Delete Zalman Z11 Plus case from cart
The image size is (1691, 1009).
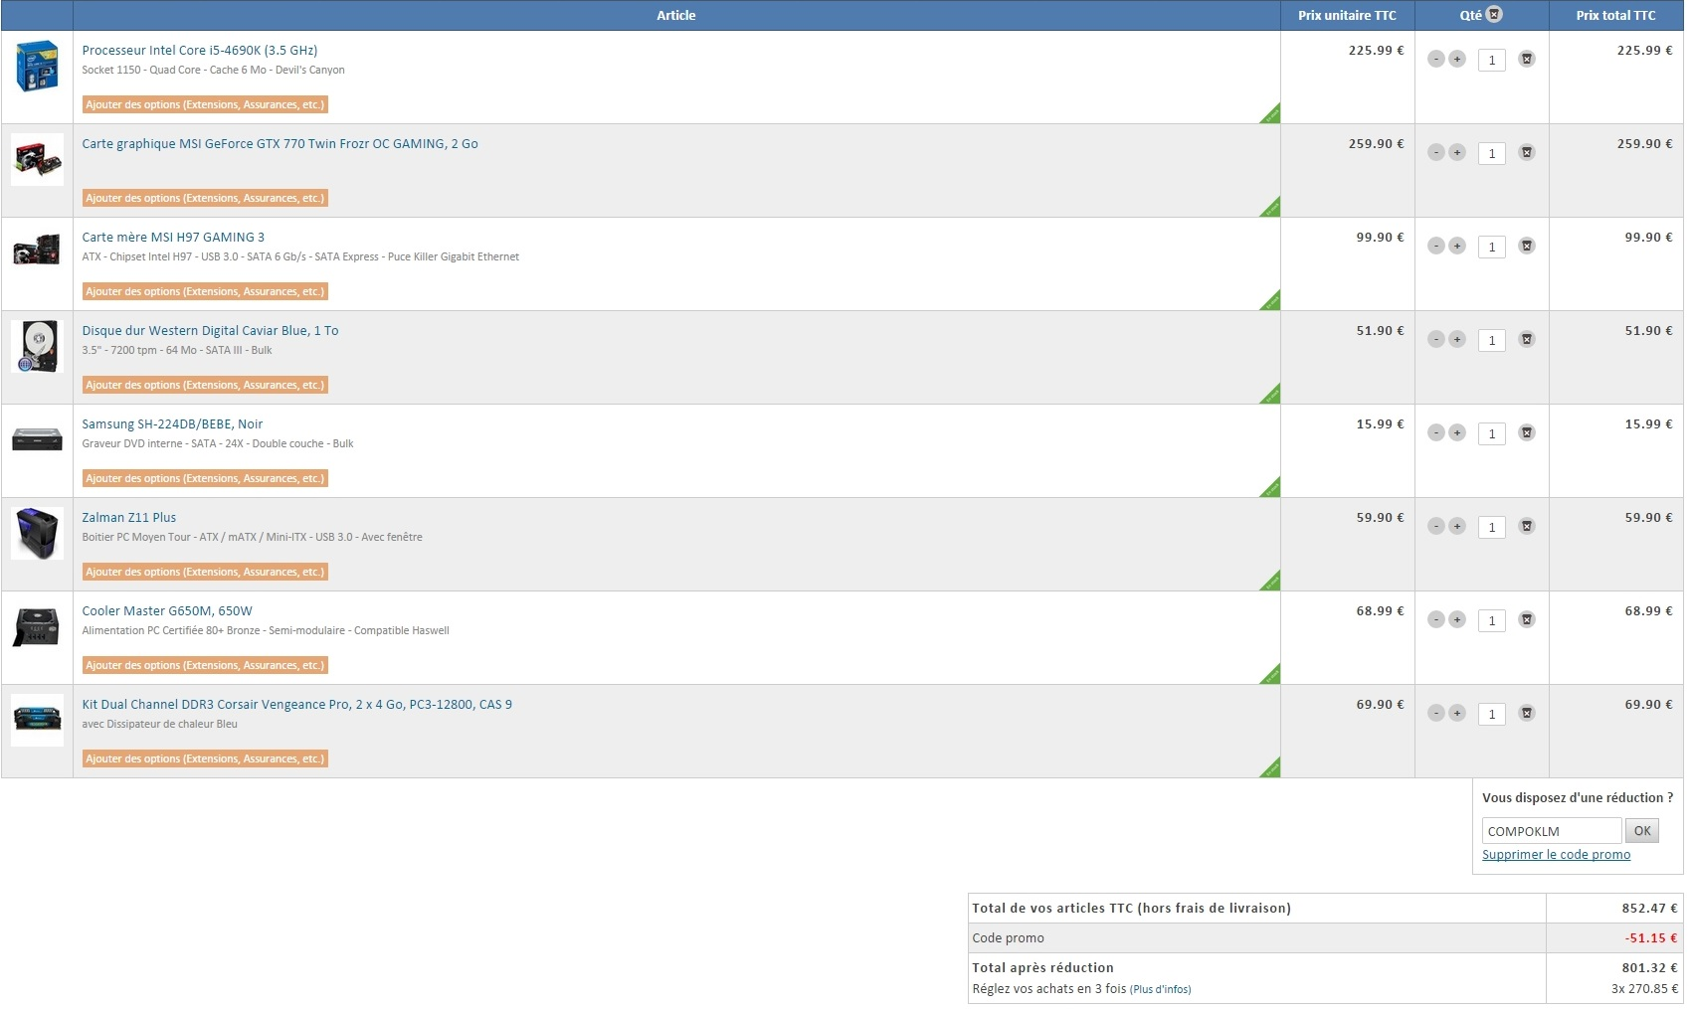point(1527,527)
